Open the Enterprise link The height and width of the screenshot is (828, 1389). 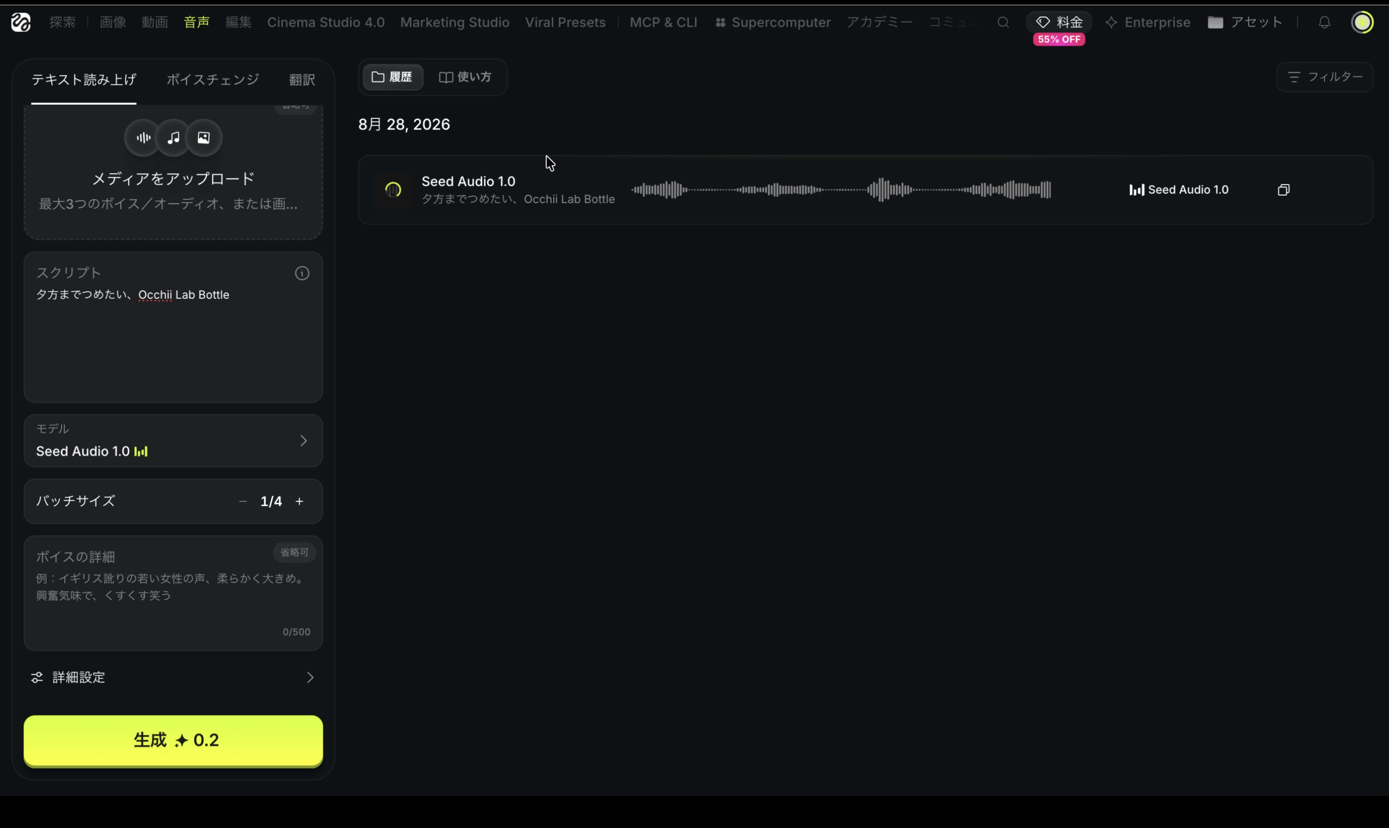click(1147, 22)
